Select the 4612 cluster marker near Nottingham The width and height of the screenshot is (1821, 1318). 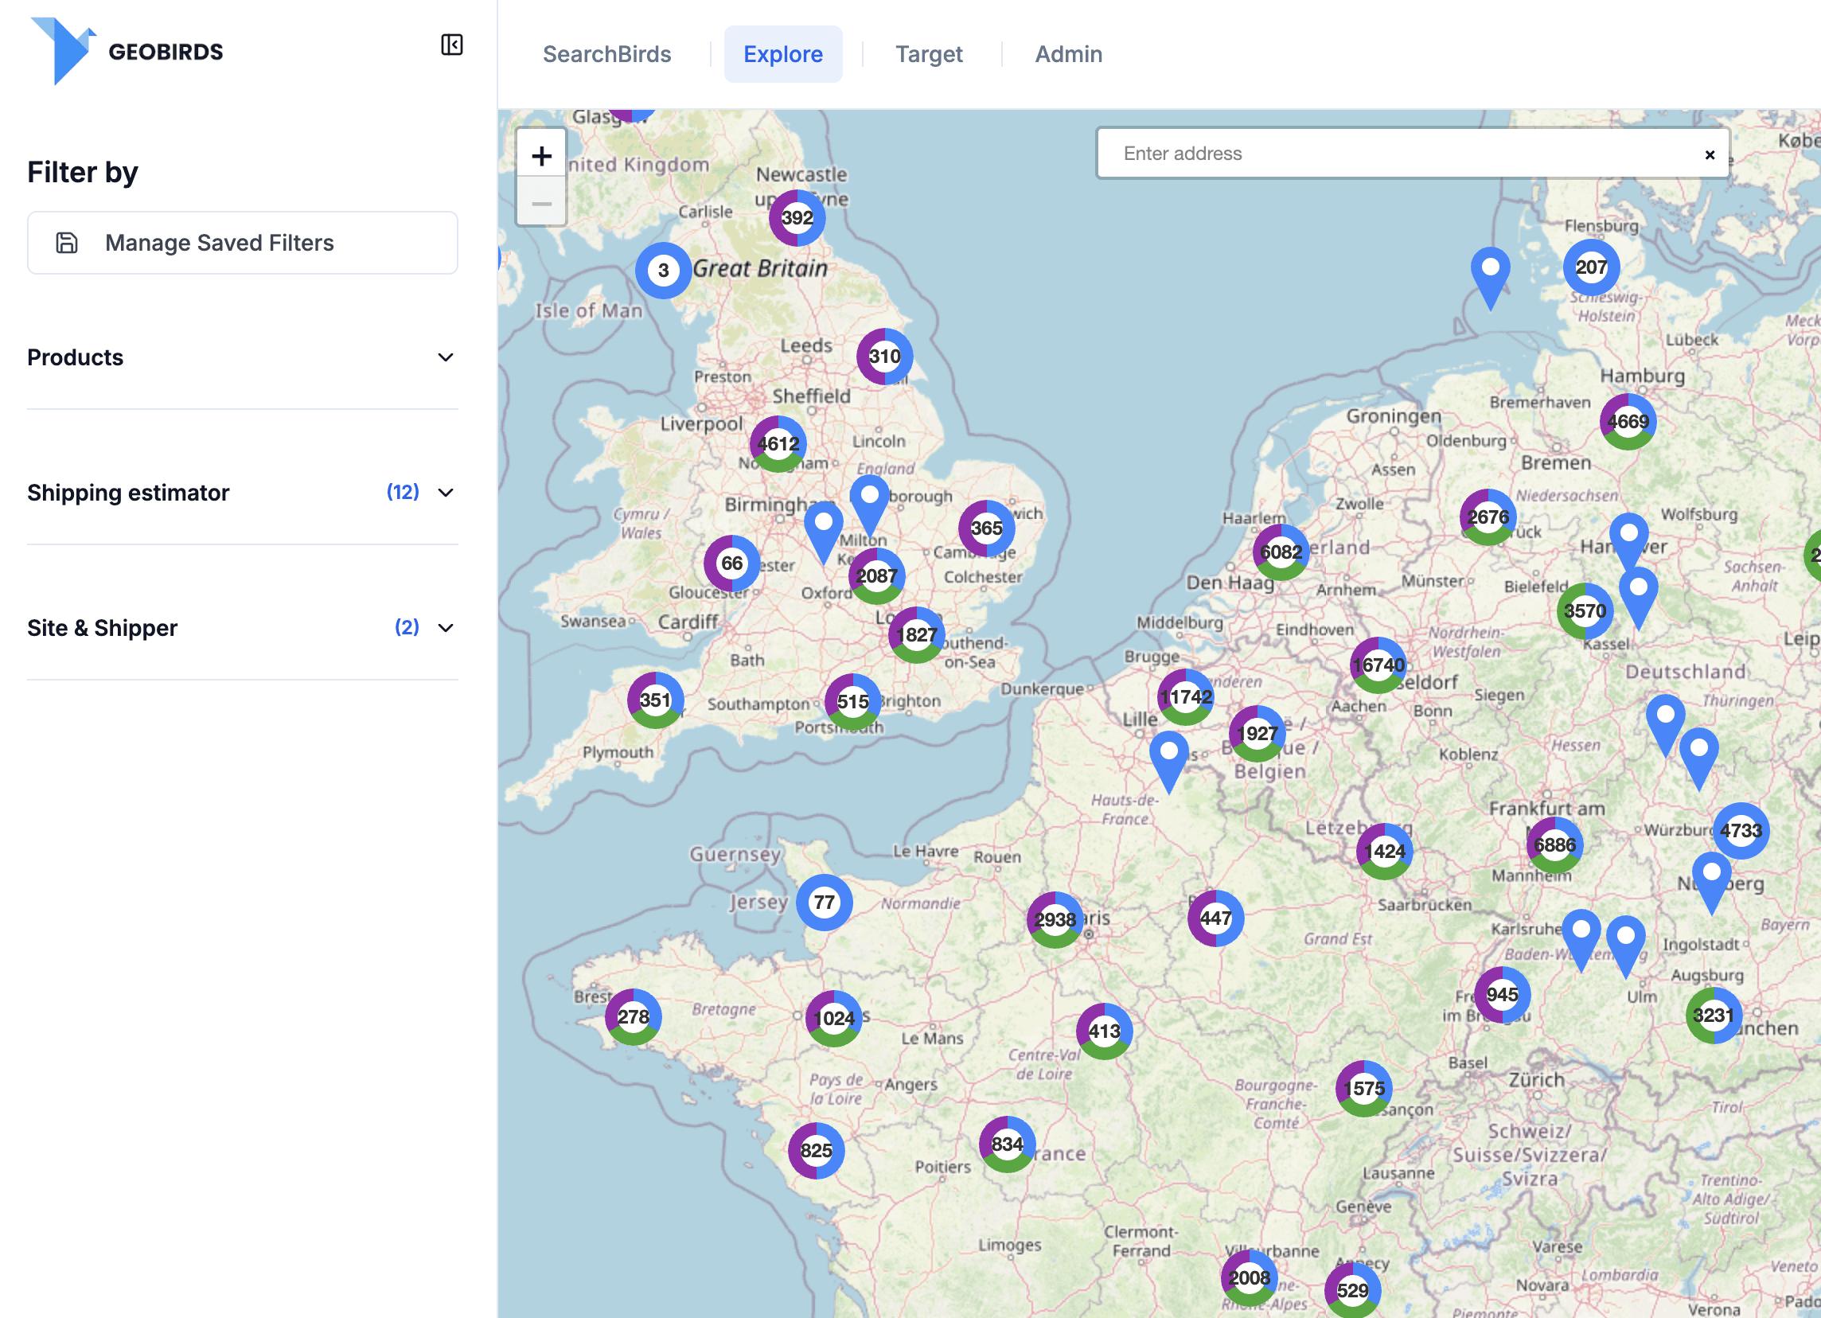coord(778,444)
